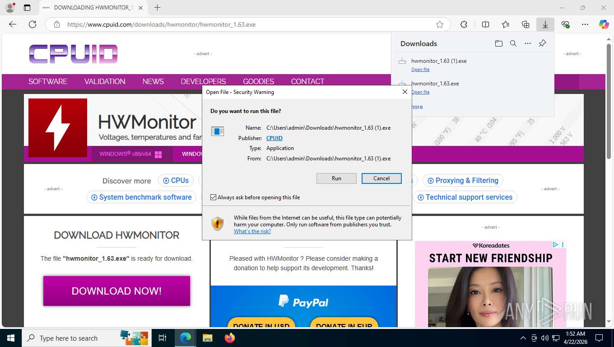Click DOWNLOAD NOW! button

tap(116, 291)
